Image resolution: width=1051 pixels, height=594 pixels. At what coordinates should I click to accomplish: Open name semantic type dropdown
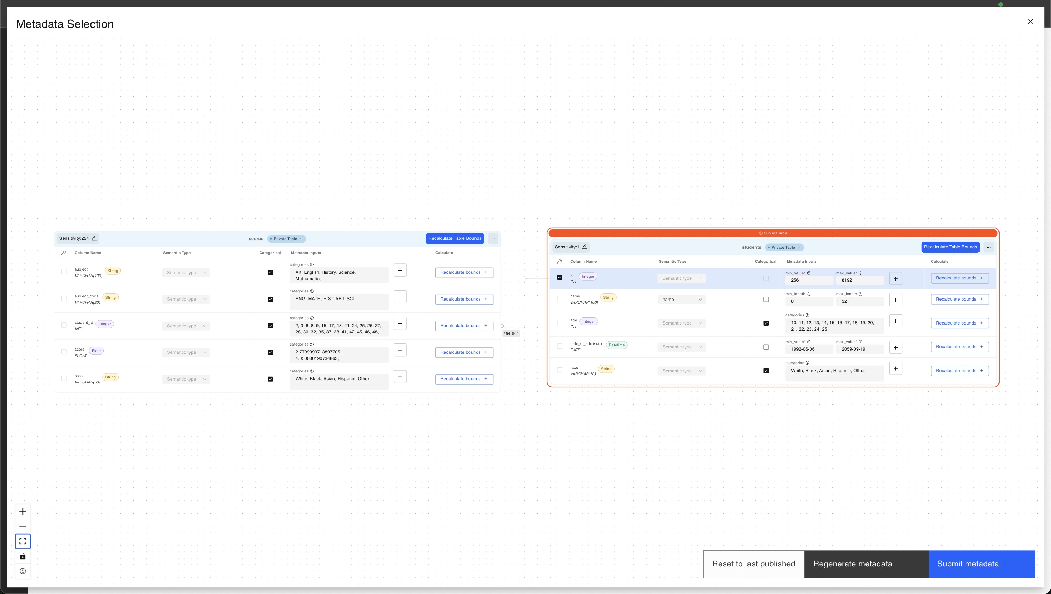click(681, 300)
